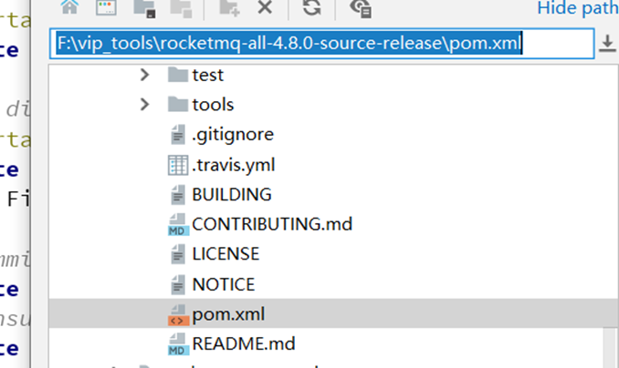
Task: Create new folder icon
Action: 228,7
